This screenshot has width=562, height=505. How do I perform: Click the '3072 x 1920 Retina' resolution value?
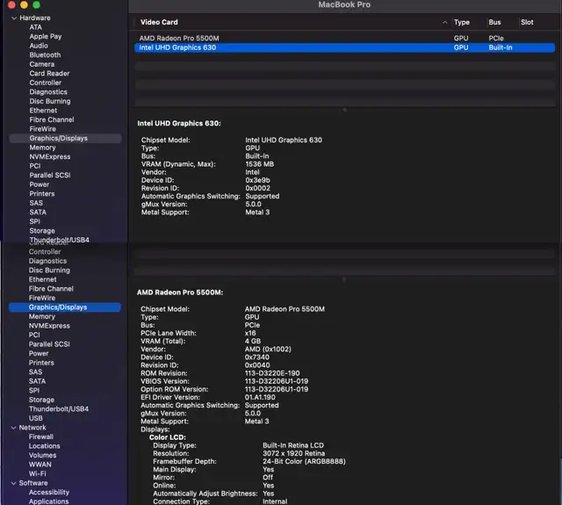[294, 453]
